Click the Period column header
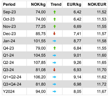 coord(9,4)
